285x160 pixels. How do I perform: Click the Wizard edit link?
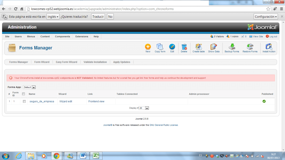click(66, 101)
